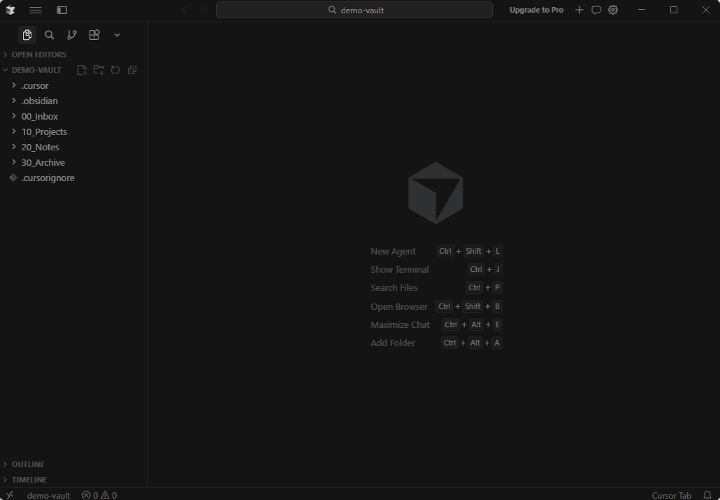Maximize the Cursor window
720x500 pixels.
[674, 10]
